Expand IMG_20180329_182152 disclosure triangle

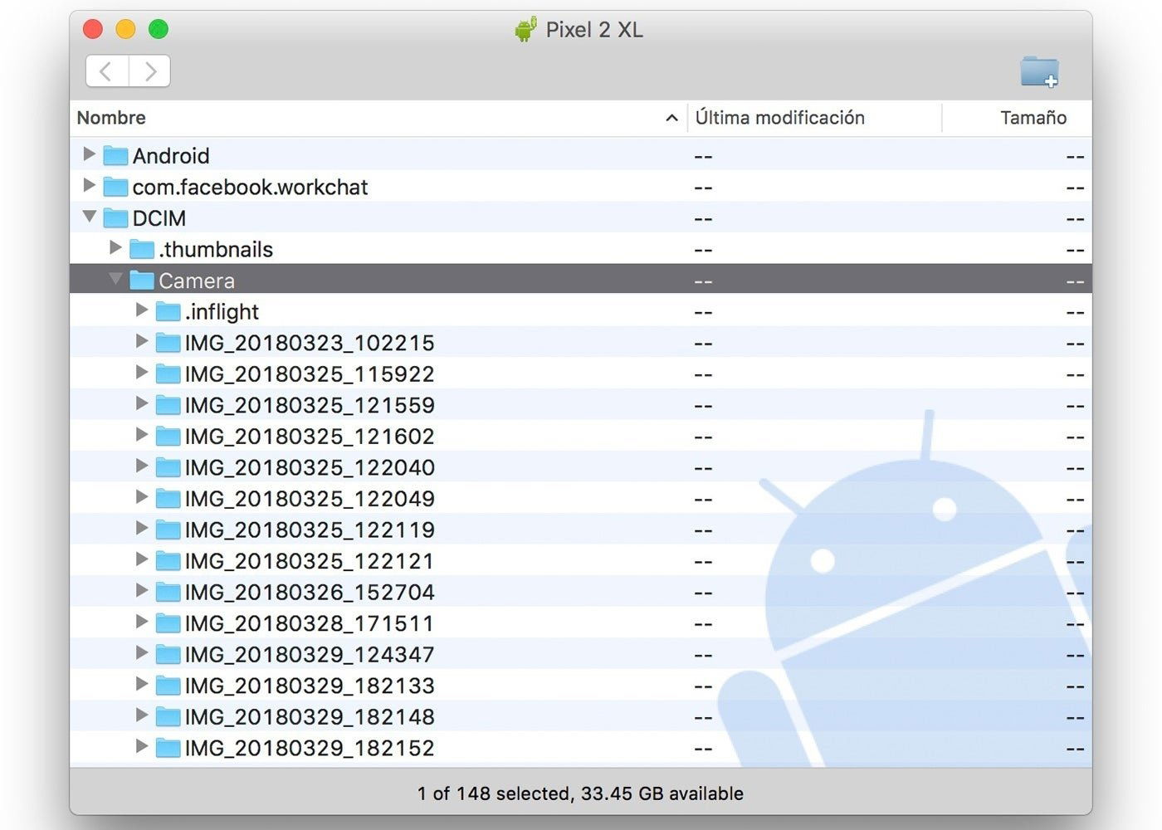click(x=142, y=746)
